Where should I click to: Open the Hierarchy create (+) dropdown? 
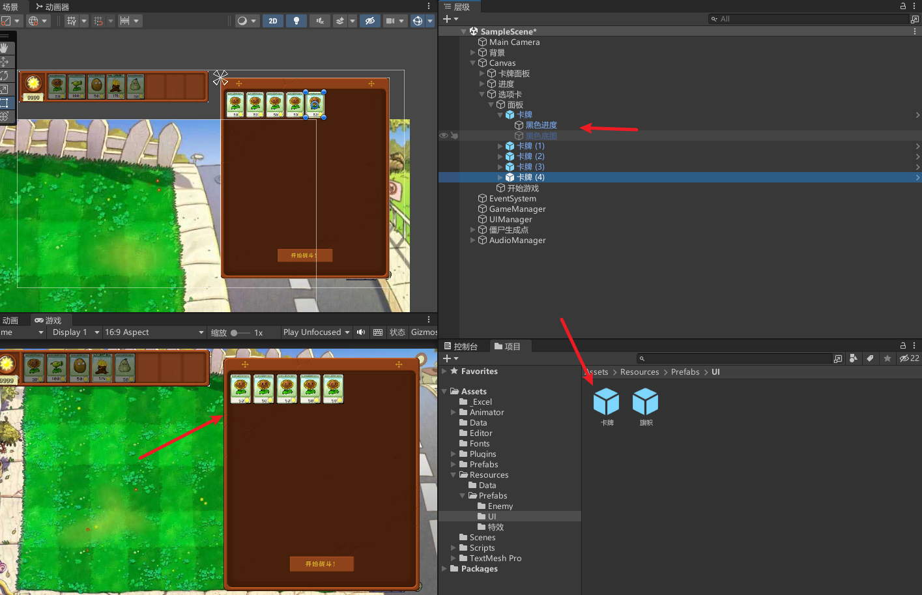coord(451,19)
